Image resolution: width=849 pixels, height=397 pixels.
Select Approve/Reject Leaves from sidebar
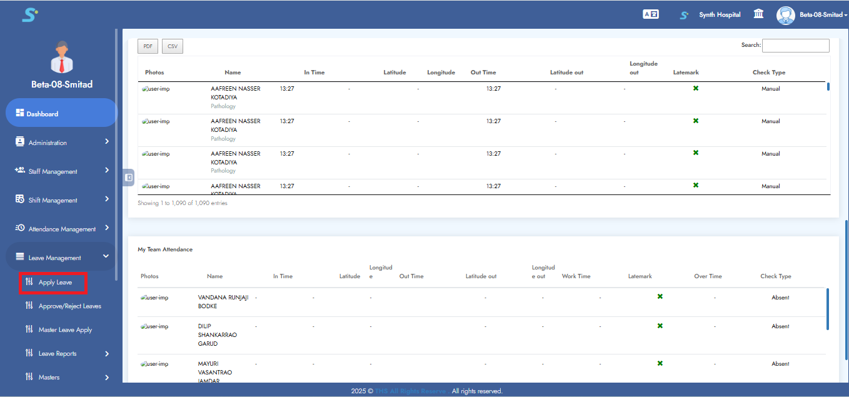click(x=69, y=306)
